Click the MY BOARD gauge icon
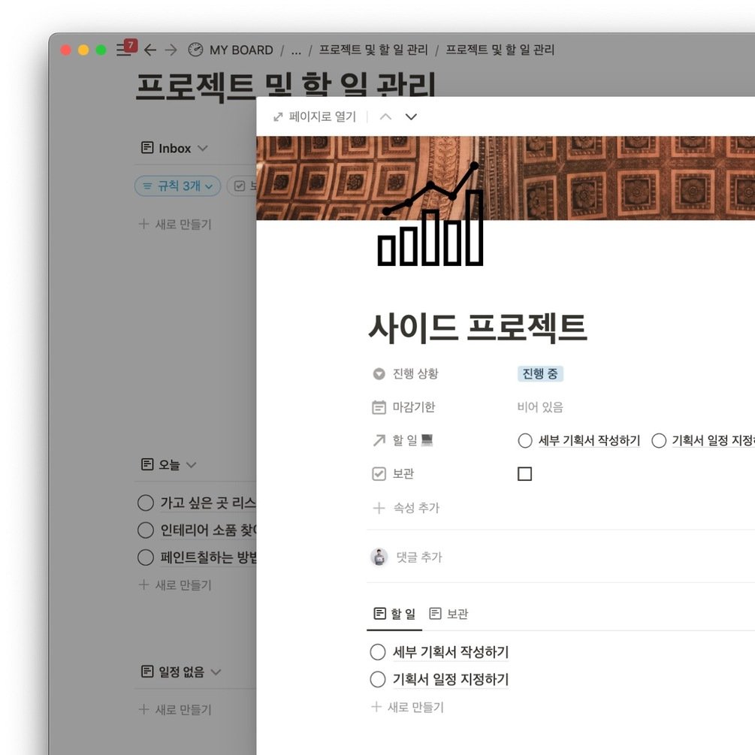 coord(195,50)
